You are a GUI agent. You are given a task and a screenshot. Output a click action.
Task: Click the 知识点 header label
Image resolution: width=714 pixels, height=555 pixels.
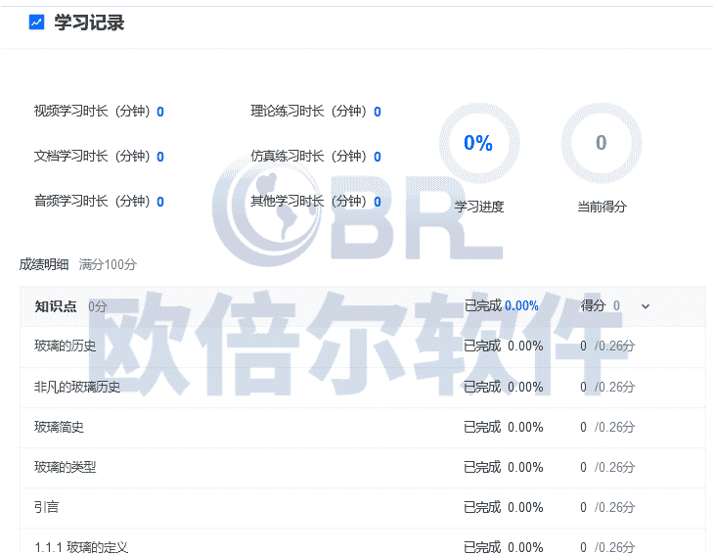[x=56, y=306]
